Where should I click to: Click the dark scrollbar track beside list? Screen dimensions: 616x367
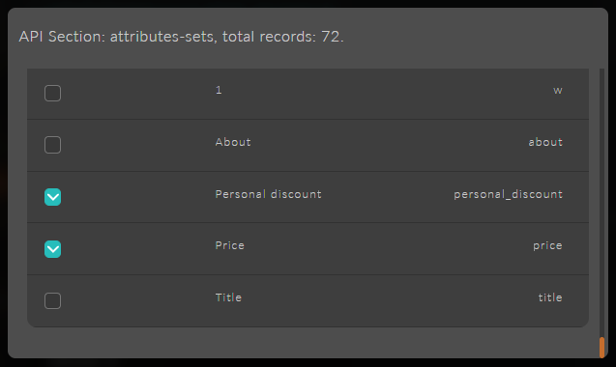click(601, 202)
